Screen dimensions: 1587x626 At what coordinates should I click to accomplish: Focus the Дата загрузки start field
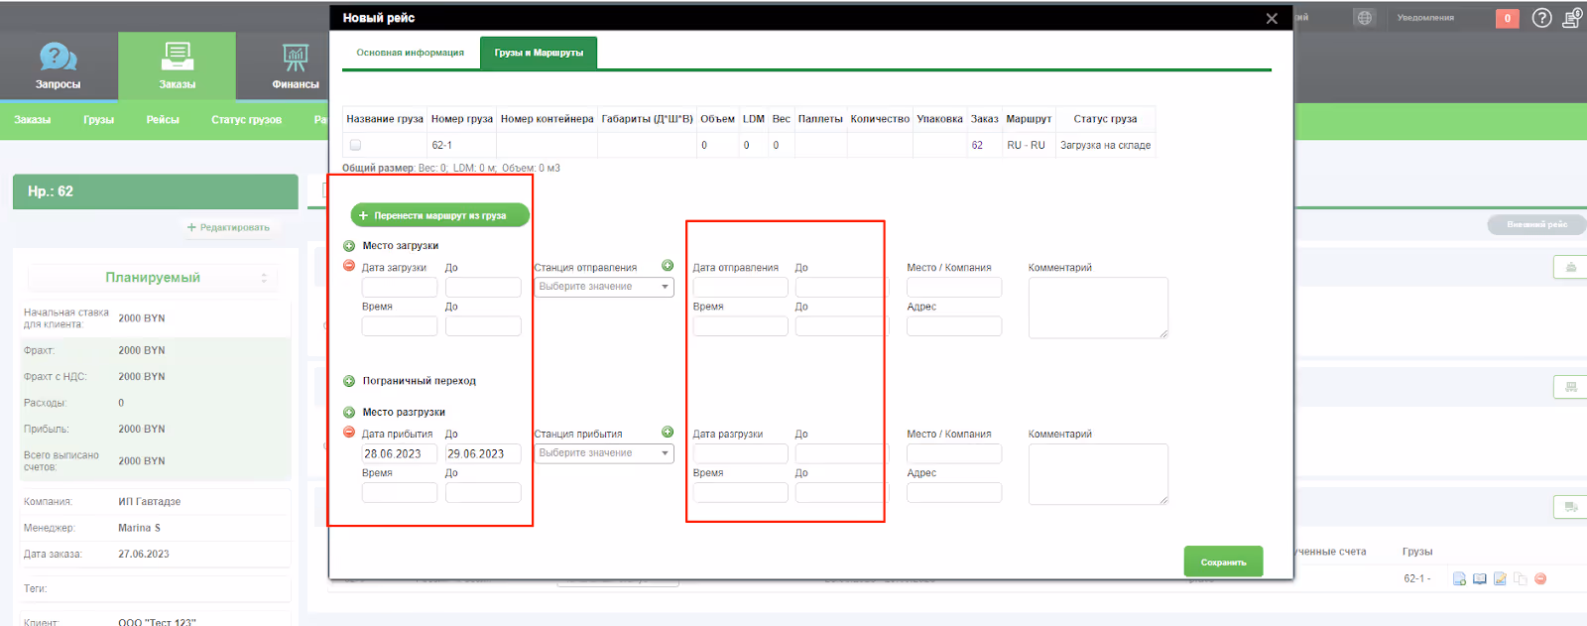coord(400,288)
